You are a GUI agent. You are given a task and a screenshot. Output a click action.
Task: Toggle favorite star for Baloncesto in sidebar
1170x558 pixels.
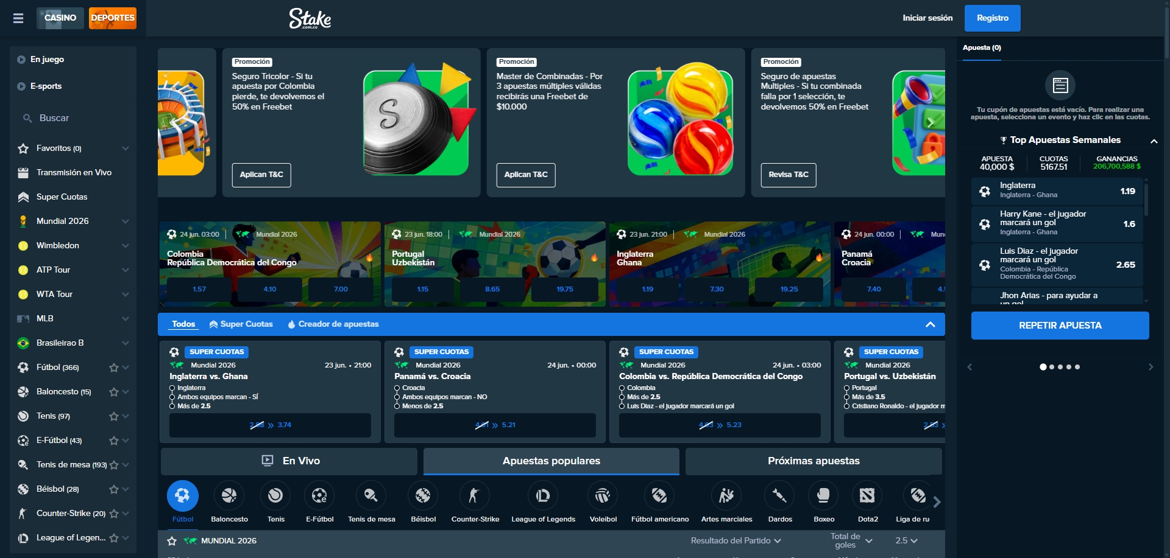[113, 392]
